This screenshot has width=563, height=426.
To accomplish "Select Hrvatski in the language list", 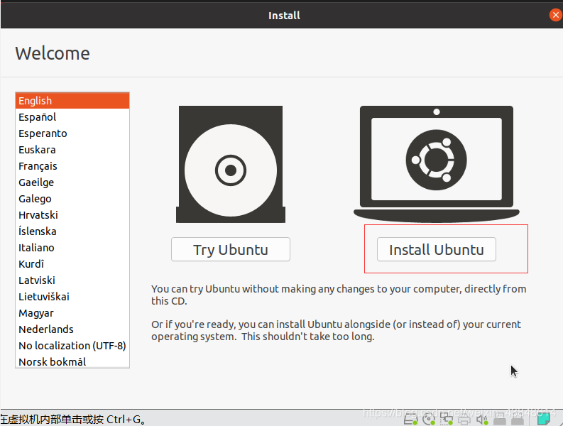I will point(72,215).
